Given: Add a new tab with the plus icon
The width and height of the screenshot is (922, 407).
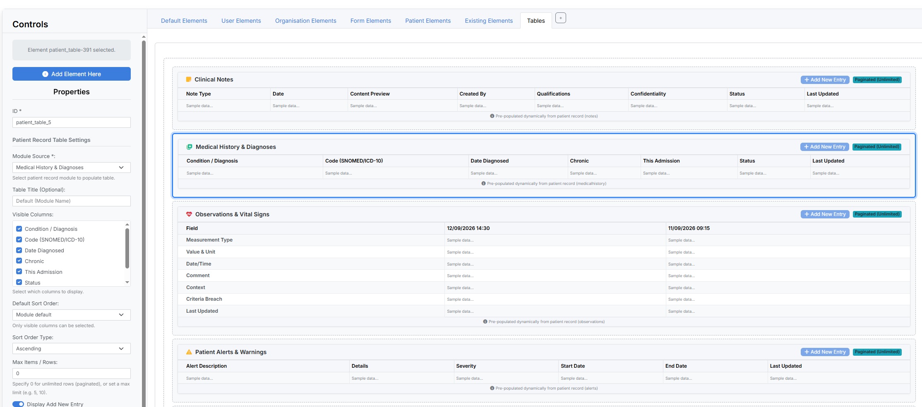Looking at the screenshot, I should [x=560, y=18].
